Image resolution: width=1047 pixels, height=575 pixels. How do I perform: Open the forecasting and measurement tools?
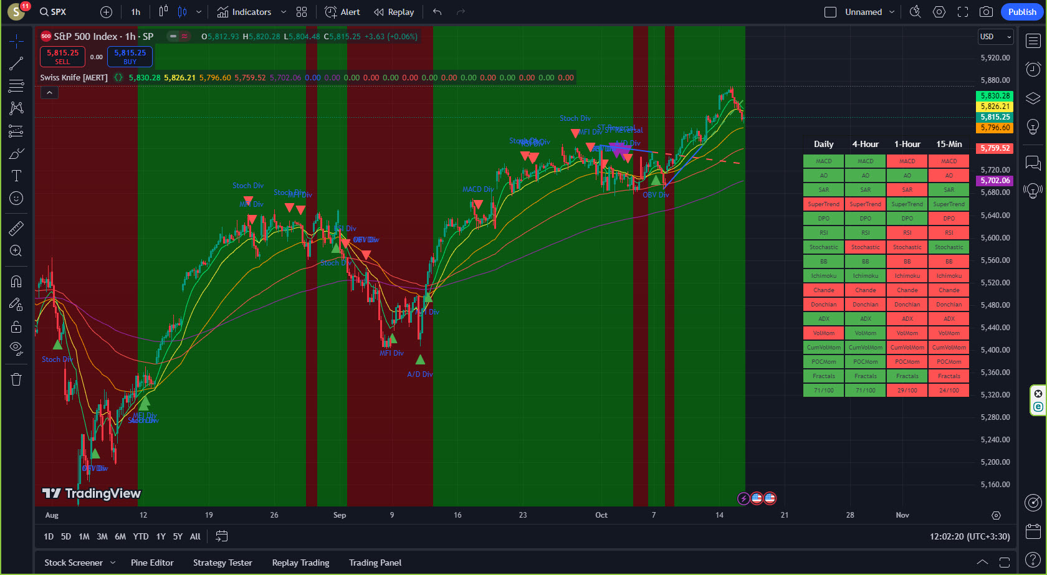[x=16, y=131]
